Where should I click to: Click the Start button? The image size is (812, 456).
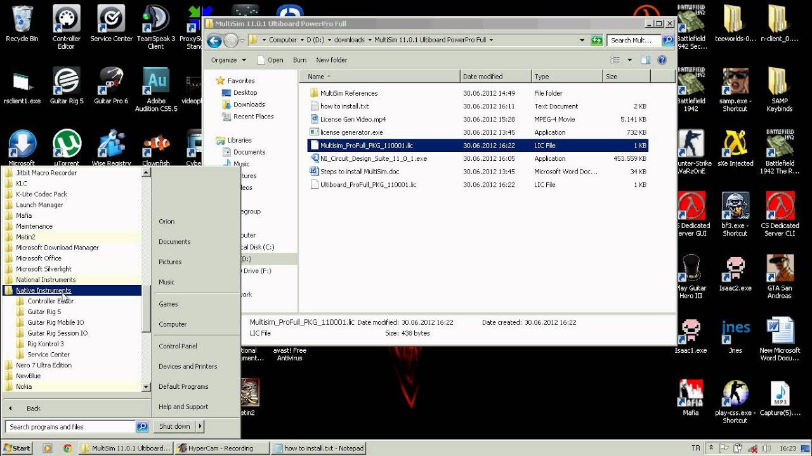tap(17, 448)
